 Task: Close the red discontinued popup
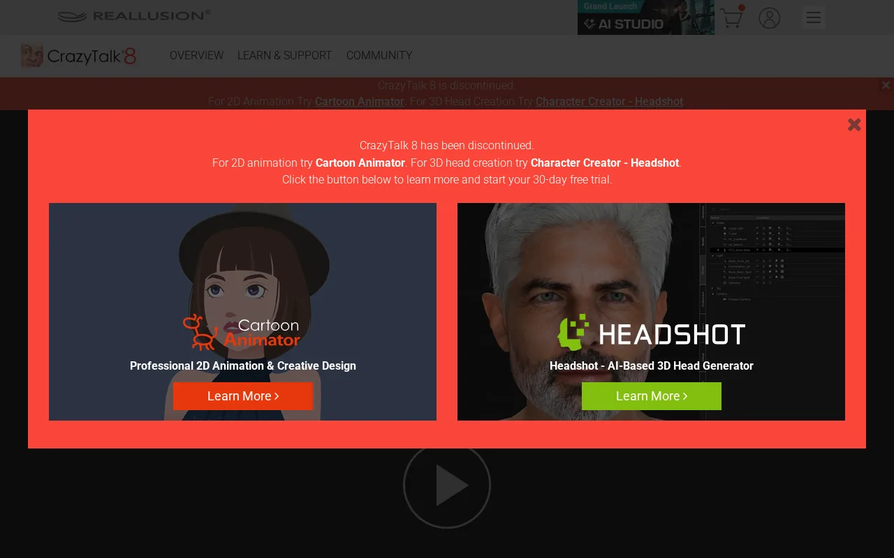tap(853, 125)
